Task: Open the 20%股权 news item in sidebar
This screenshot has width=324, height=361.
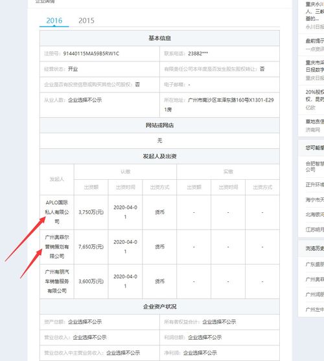Action: tap(315, 95)
